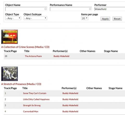125x115 pixels.
Task: Open Little Ditty Called Happiness link
Action: [x=36, y=99]
